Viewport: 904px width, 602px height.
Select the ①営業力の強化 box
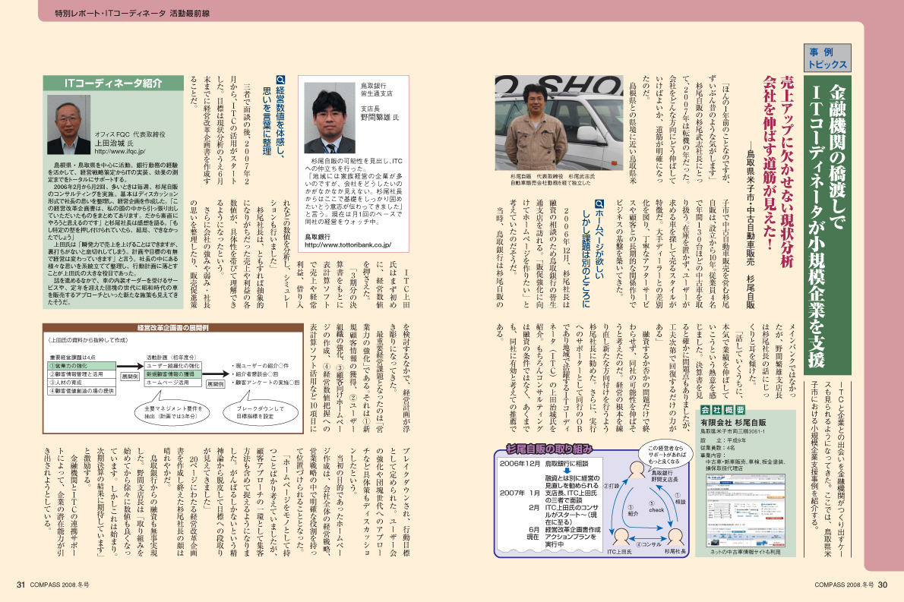[x=82, y=366]
